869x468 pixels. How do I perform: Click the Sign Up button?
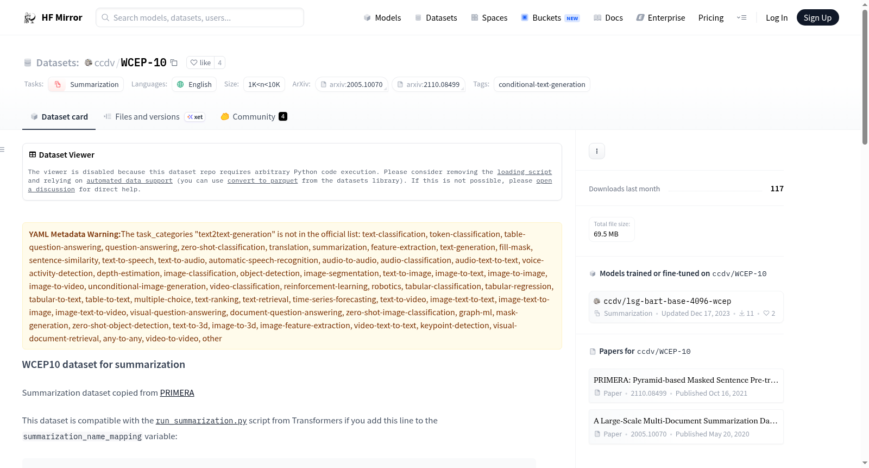click(817, 18)
